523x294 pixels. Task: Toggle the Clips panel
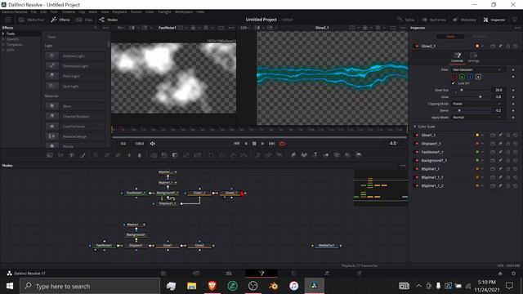[84, 20]
